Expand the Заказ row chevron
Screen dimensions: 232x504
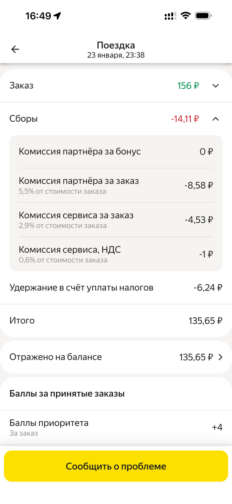click(215, 86)
